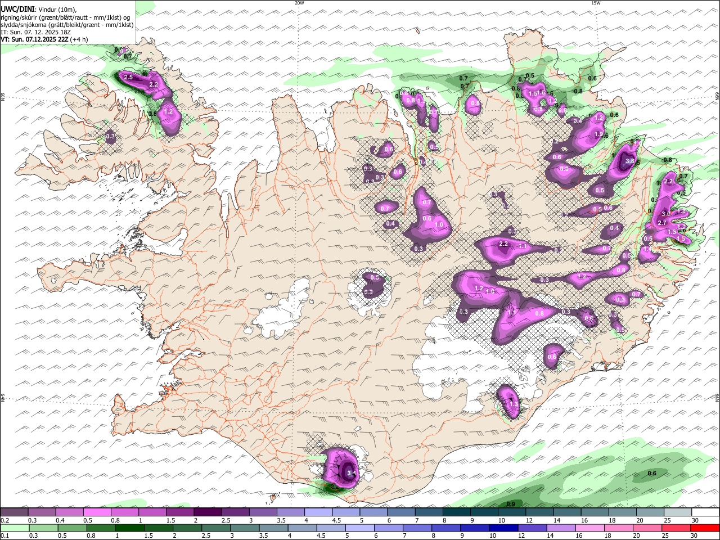Click the 2.7 value on the east coast
The height and width of the screenshot is (540, 720).
click(x=662, y=223)
